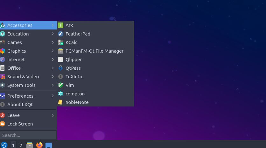Open Firefox from the taskbar

(x=39, y=145)
